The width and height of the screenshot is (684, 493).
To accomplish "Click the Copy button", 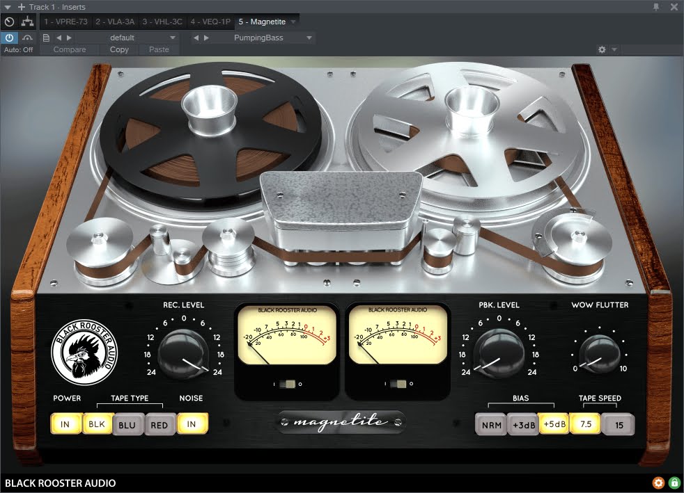I will (119, 49).
